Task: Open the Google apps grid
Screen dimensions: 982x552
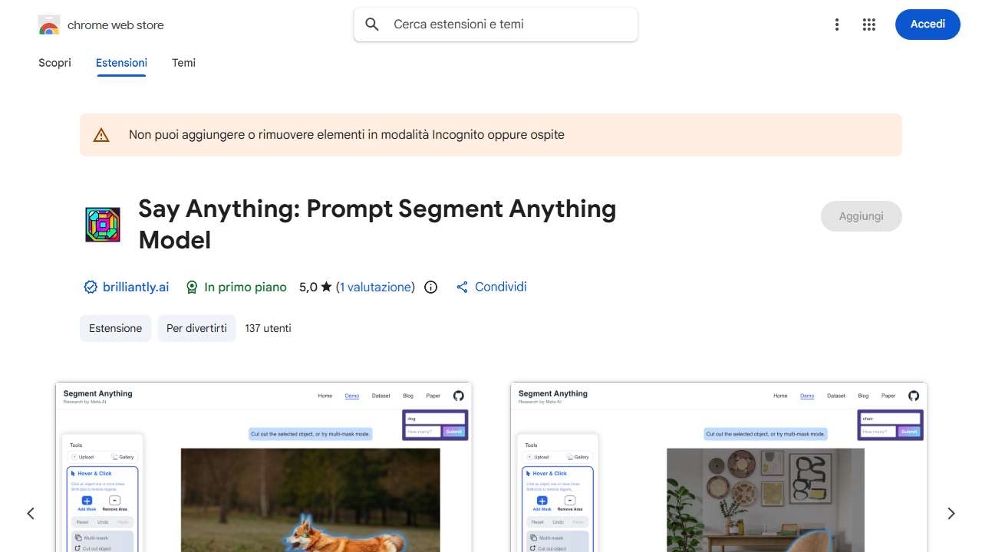Action: (869, 25)
